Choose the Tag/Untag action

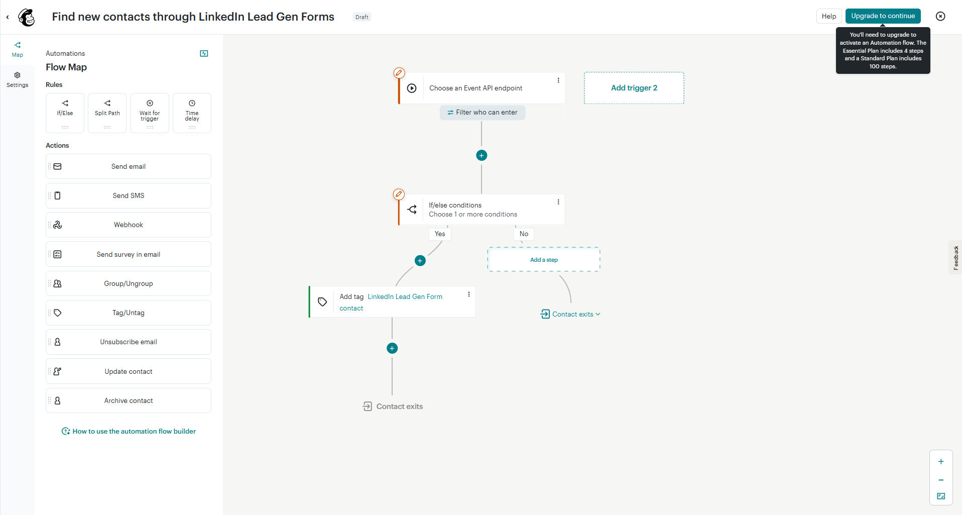(x=129, y=313)
